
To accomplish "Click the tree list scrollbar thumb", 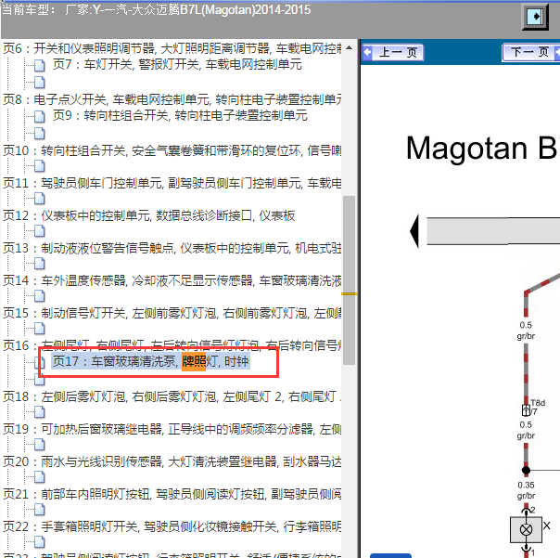I will click(349, 280).
